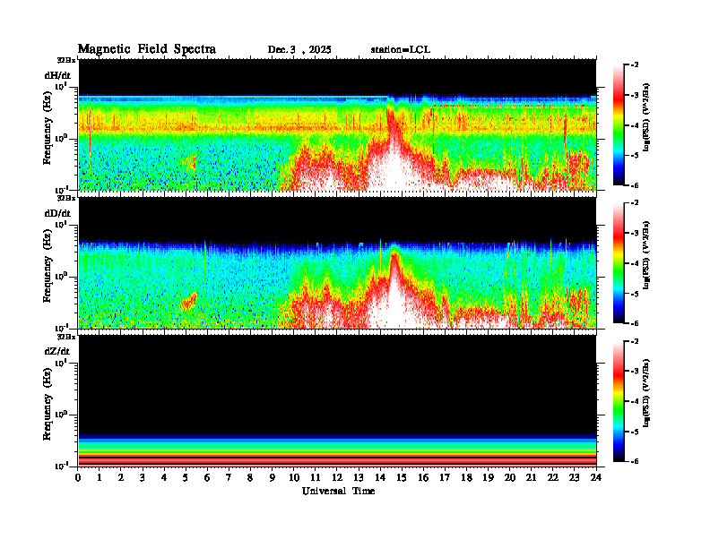The height and width of the screenshot is (548, 710).
Task: Click the color bar beside dH/dt panel
Action: point(619,125)
